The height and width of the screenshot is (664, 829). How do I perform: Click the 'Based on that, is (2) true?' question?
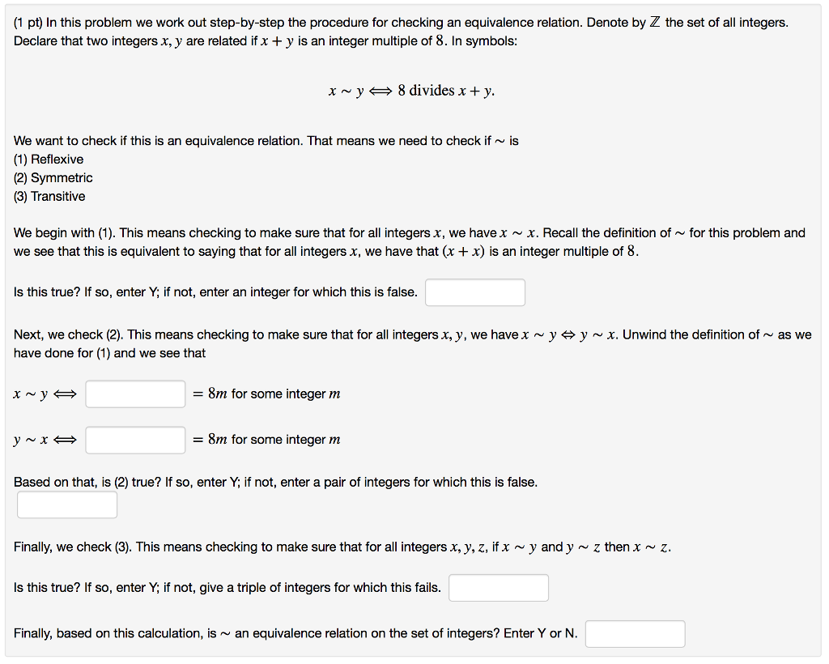click(x=97, y=483)
